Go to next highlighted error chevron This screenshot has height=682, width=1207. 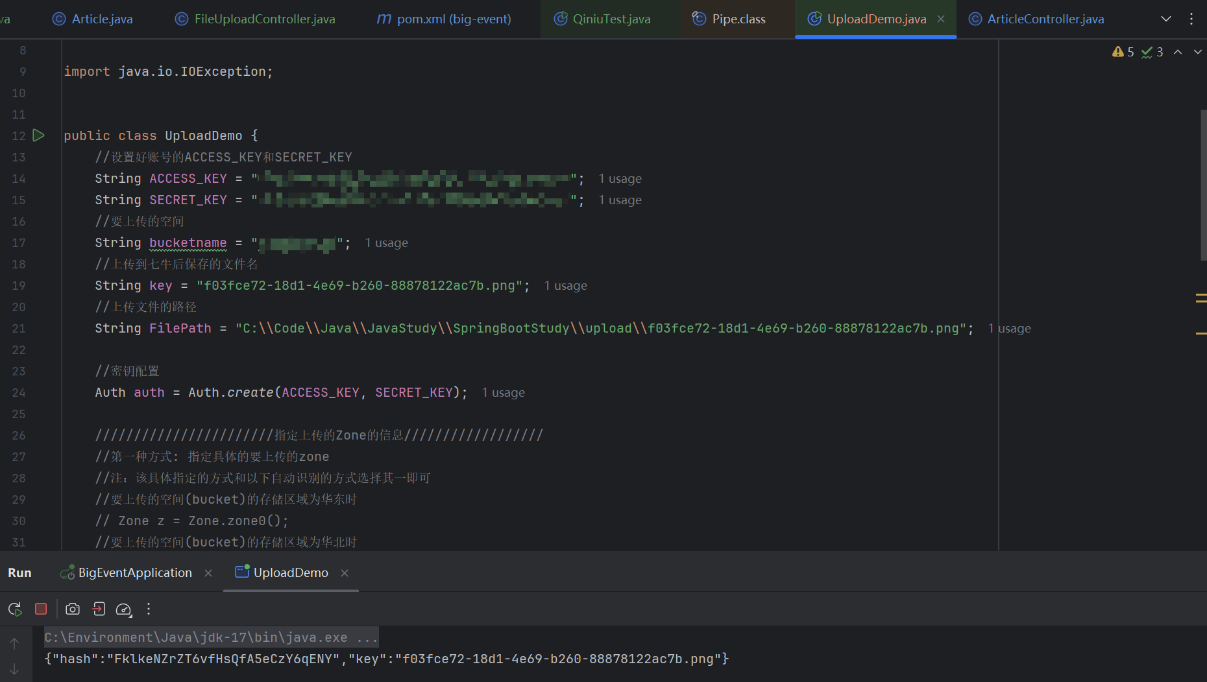[x=1197, y=52]
